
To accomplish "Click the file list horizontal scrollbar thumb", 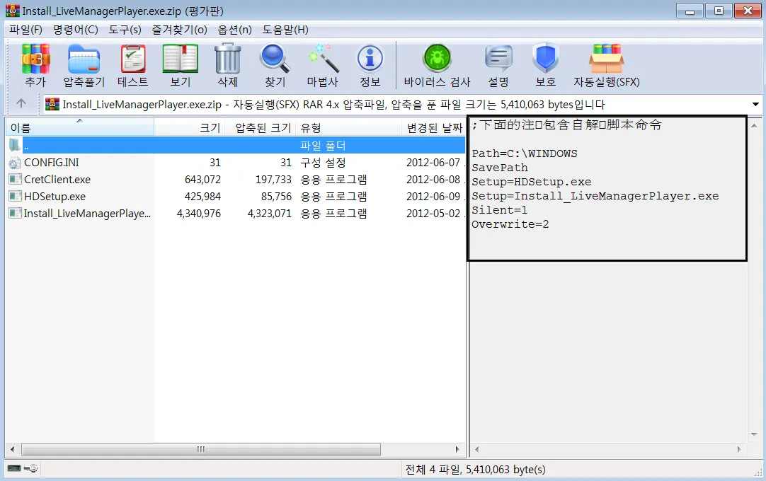I will point(201,449).
